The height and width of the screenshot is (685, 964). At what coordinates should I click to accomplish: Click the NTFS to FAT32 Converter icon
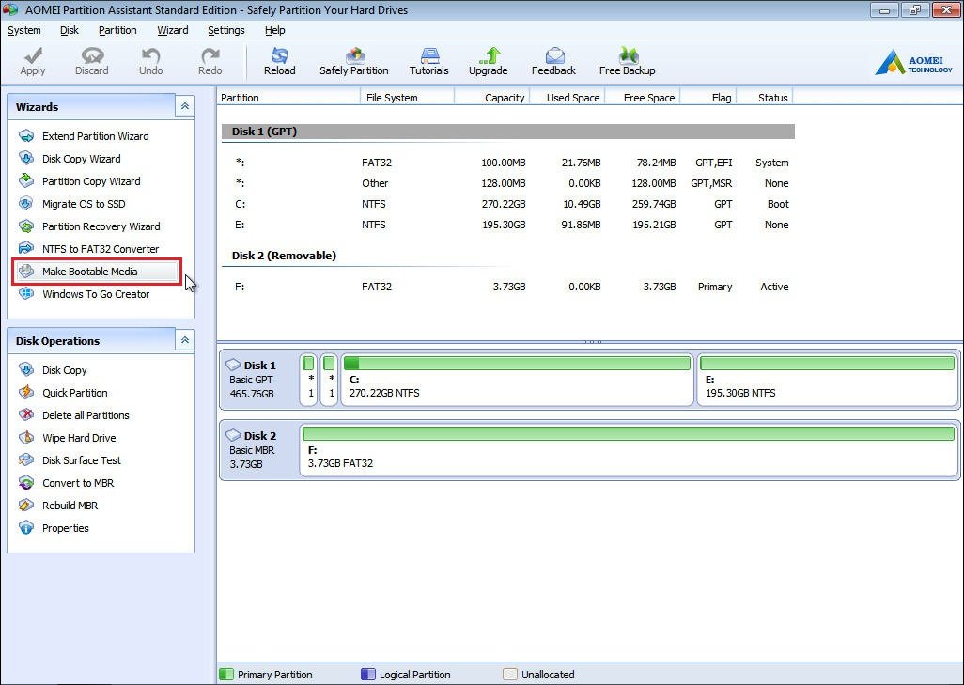tap(26, 248)
